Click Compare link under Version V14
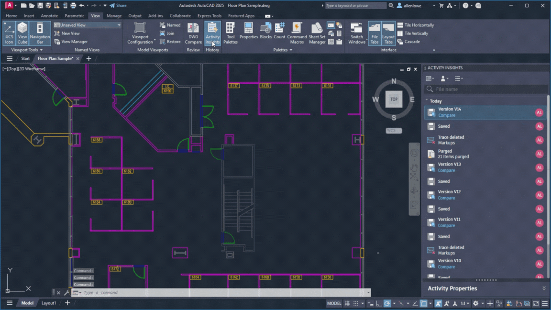Image resolution: width=551 pixels, height=310 pixels. (x=447, y=115)
